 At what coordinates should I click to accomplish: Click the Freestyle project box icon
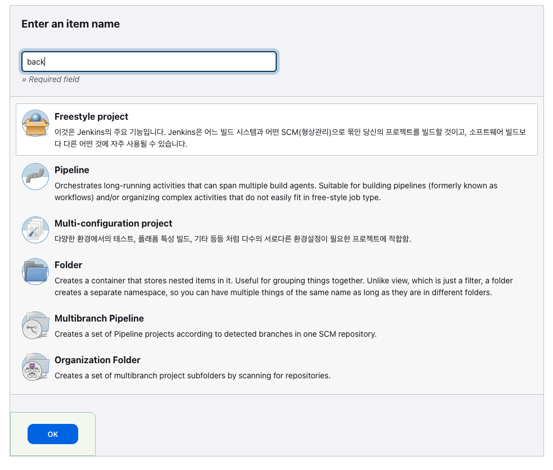pyautogui.click(x=35, y=123)
